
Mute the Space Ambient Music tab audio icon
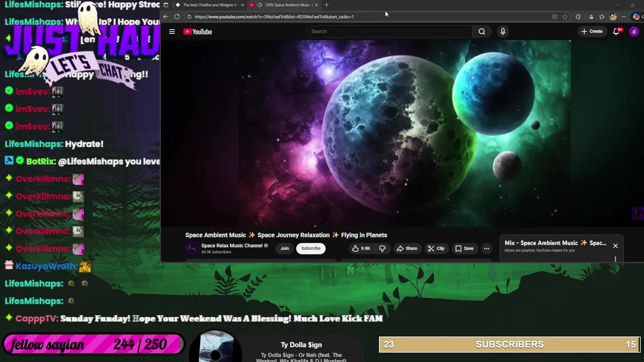(x=259, y=5)
